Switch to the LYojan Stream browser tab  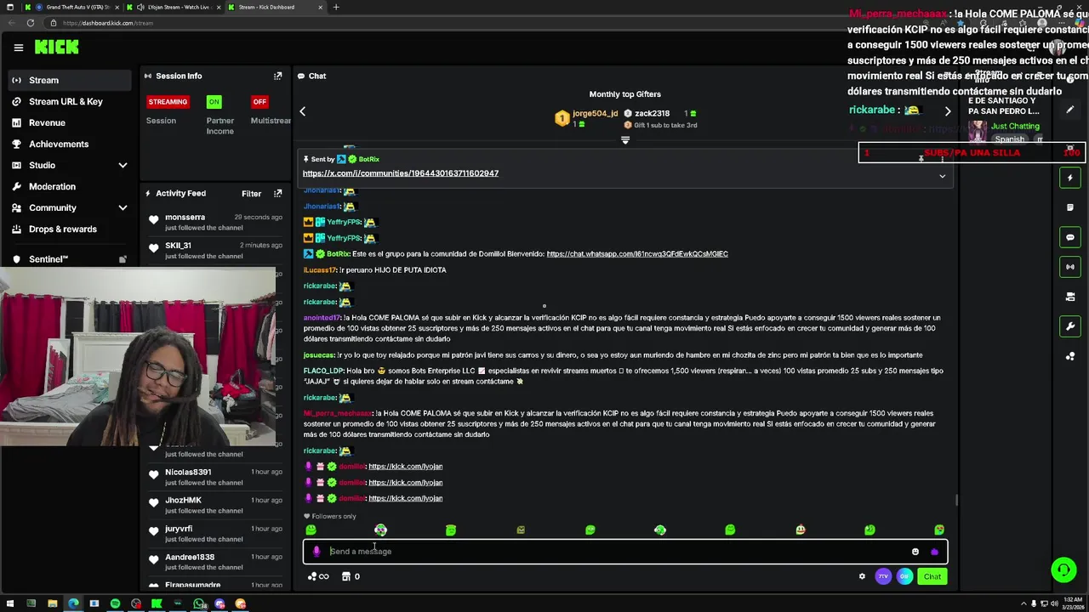(174, 7)
